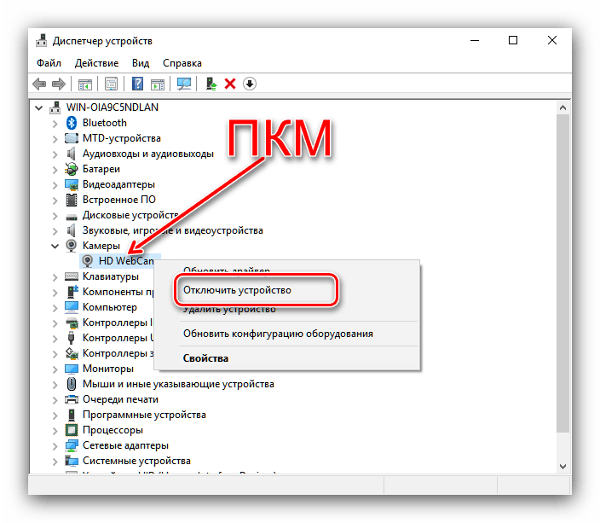The image size is (600, 523).
Task: Collapse the WIN-OIA9C5NDLAN root node
Action: 38,108
